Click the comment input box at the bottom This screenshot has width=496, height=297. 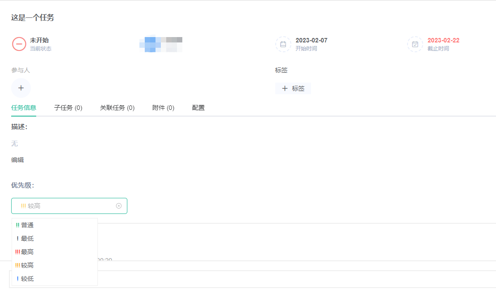[295, 279]
